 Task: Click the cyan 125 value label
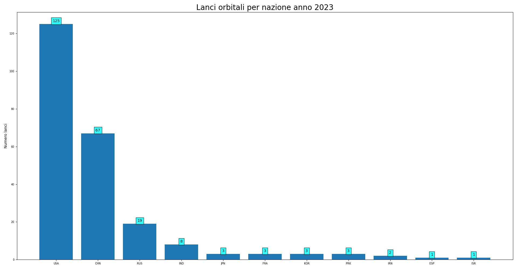pyautogui.click(x=56, y=21)
